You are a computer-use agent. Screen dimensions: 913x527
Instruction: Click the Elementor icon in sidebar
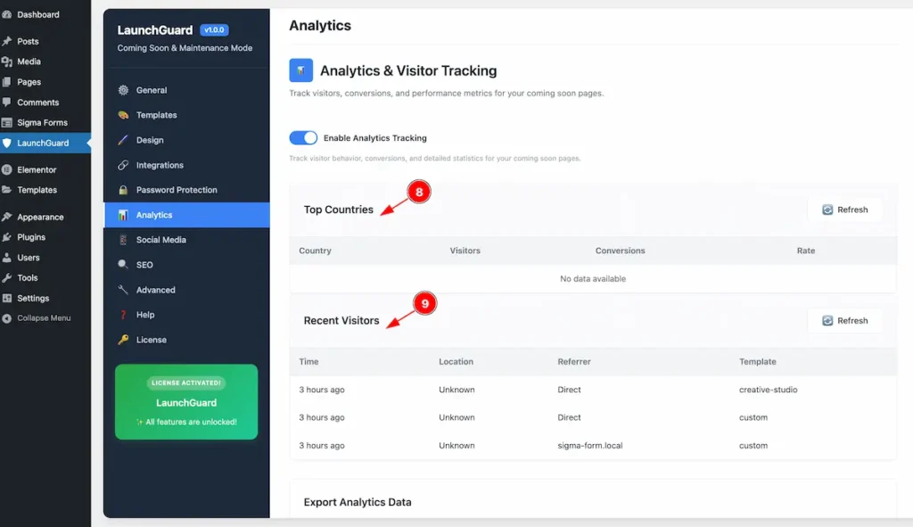tap(7, 170)
